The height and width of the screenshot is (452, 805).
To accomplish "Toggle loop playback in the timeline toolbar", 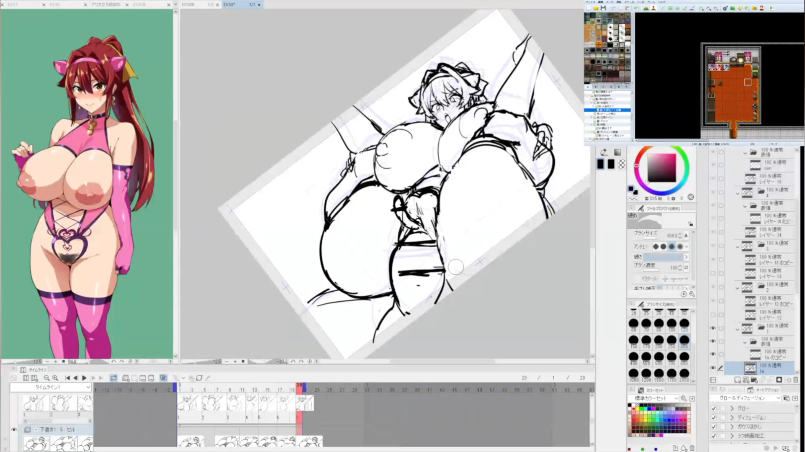I will [x=113, y=378].
